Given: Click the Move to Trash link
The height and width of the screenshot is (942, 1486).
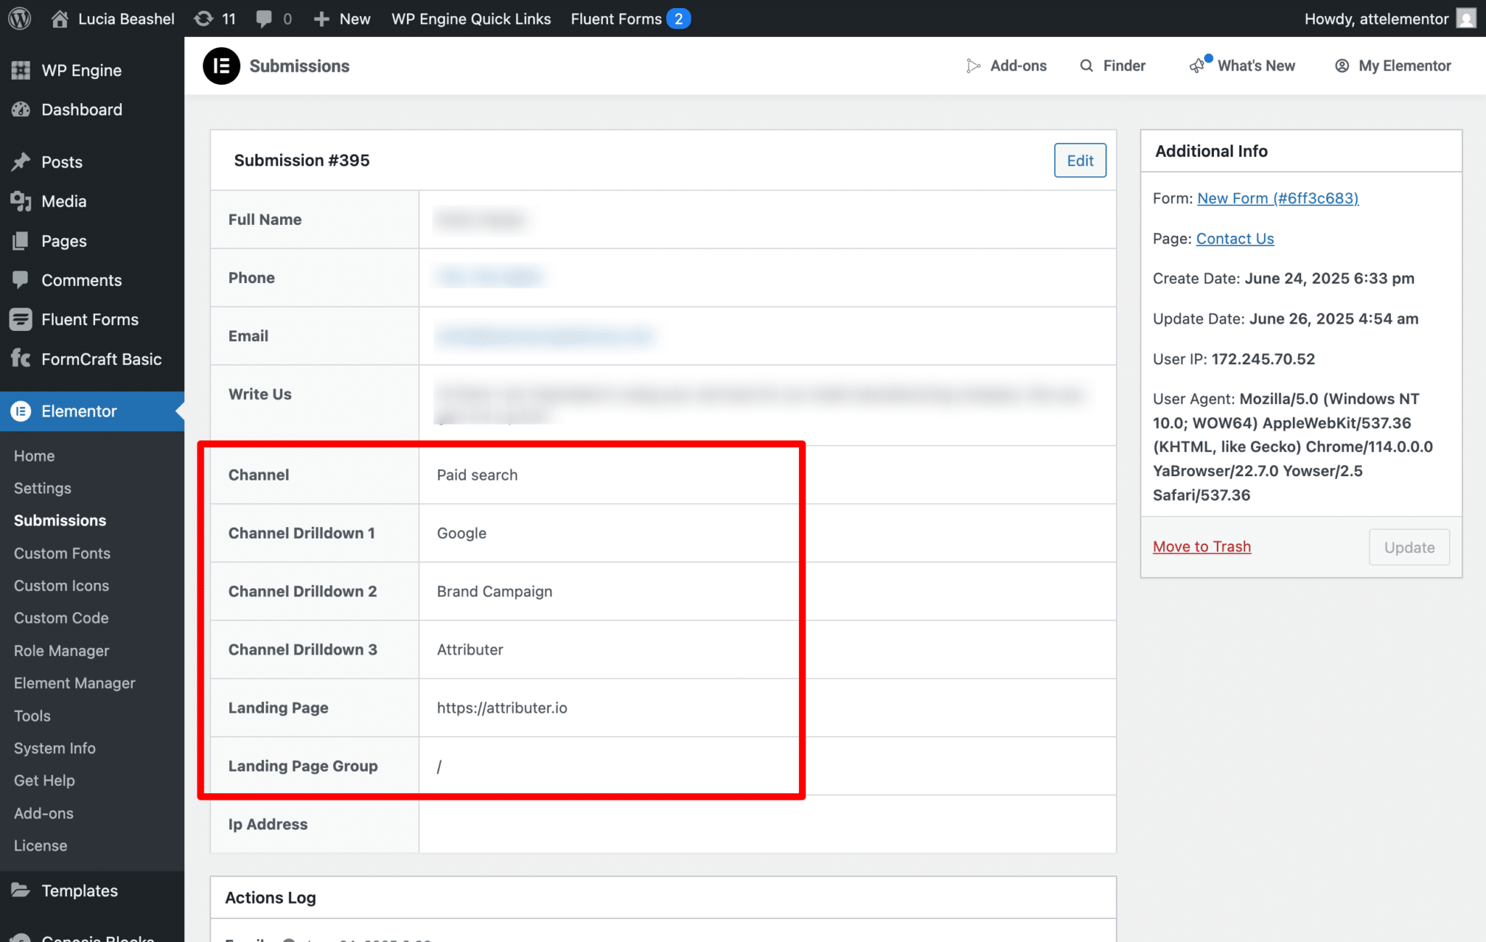Looking at the screenshot, I should pyautogui.click(x=1202, y=546).
